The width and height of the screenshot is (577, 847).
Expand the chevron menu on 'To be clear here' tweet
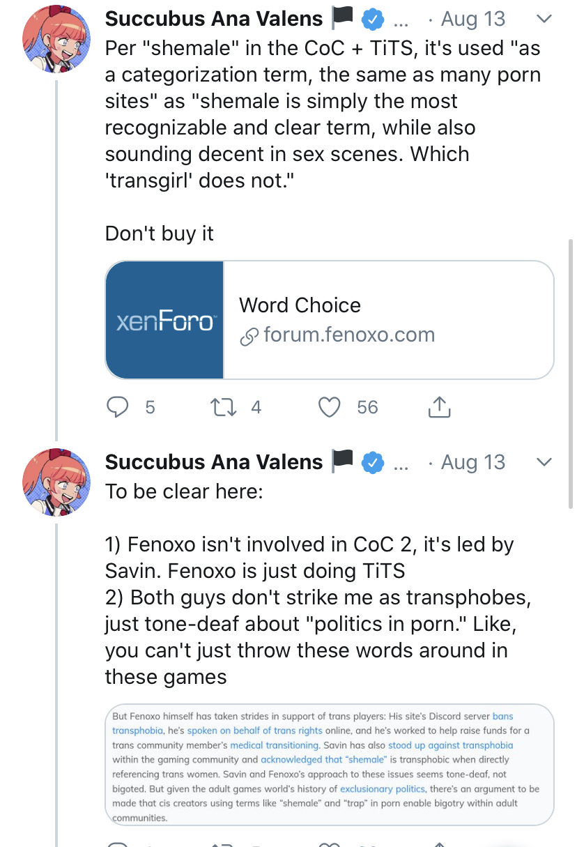[544, 462]
